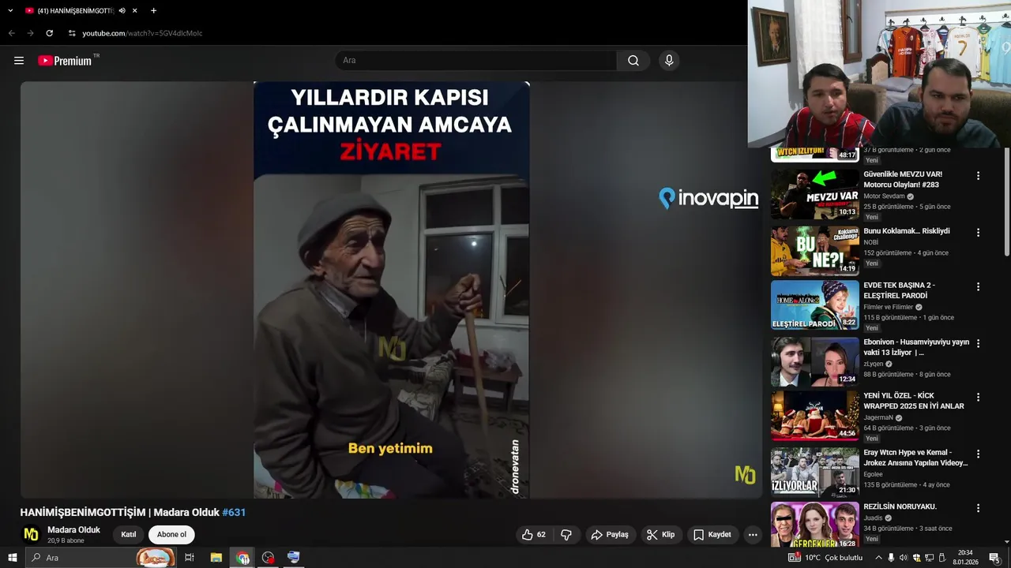Open JagermaN channel link
Screen dimensions: 1011x568
[878, 418]
